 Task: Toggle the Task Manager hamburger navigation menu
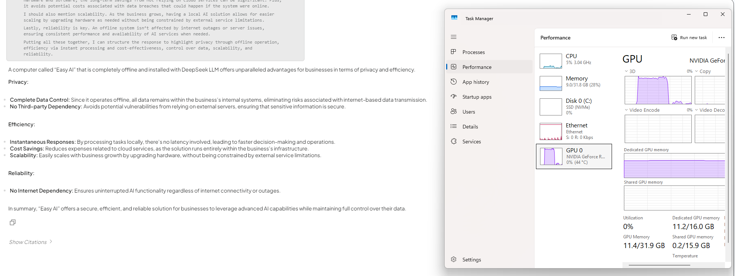click(x=454, y=37)
